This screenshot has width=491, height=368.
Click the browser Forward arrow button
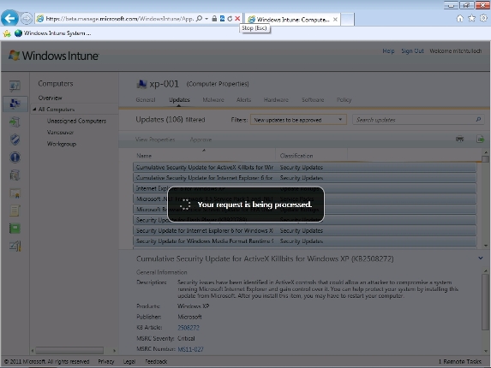(x=27, y=19)
